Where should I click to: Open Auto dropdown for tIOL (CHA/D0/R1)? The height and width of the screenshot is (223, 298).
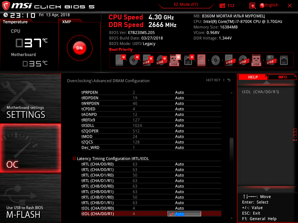point(184,214)
